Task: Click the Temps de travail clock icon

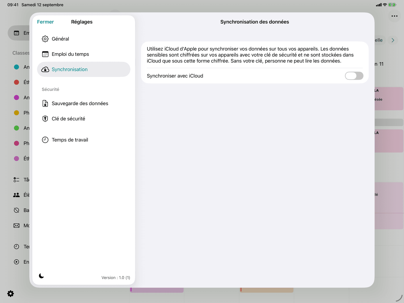Action: [x=45, y=140]
